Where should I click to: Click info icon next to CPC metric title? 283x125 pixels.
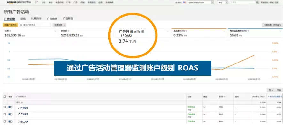click(248, 31)
